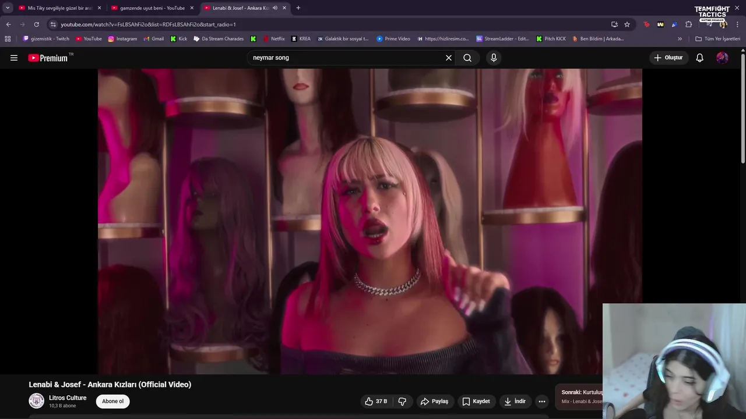Open the KREA bookmark
746x419 pixels.
point(301,39)
